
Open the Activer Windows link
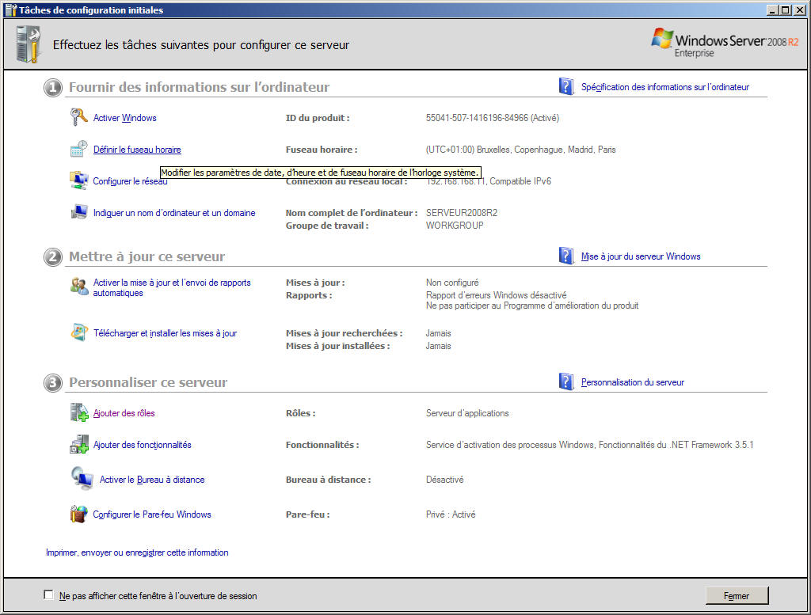pos(125,117)
